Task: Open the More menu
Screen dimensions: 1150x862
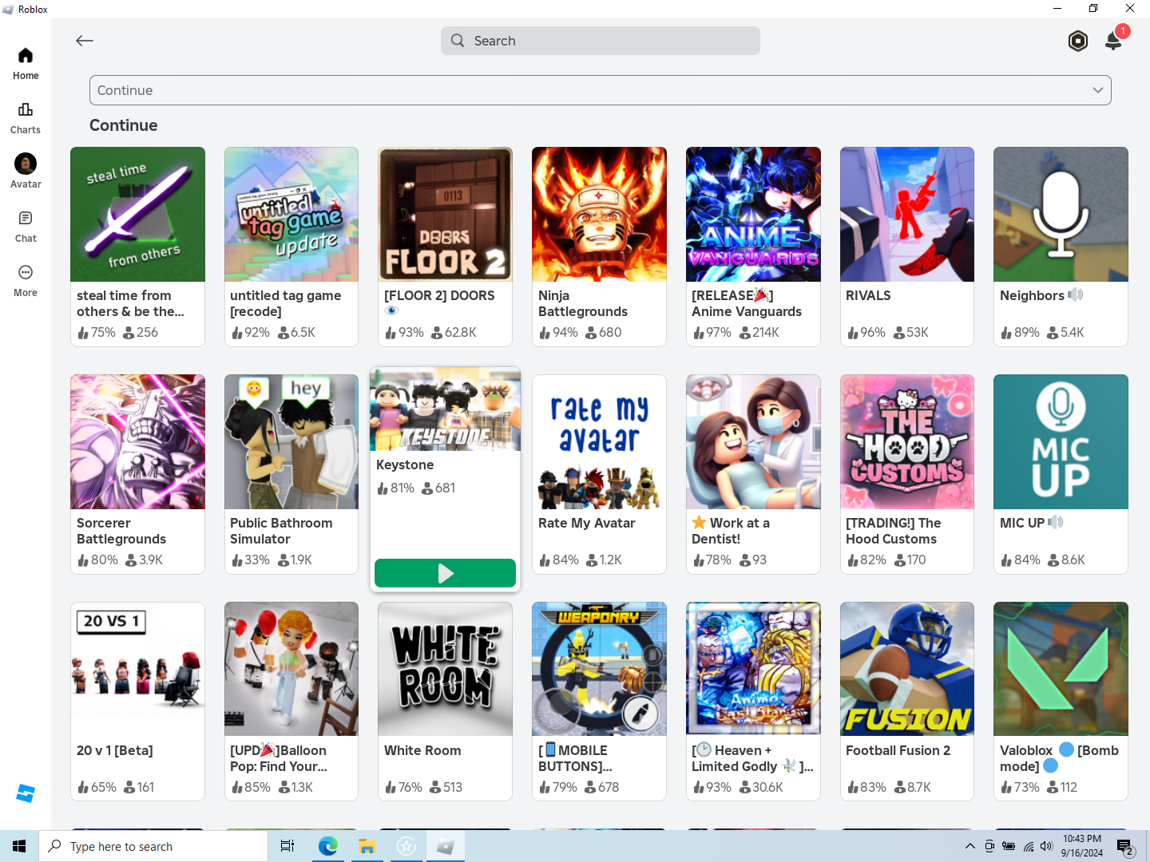Action: [26, 281]
